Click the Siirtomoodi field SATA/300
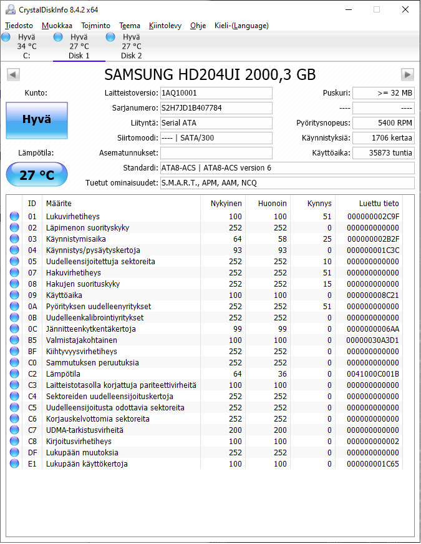The image size is (421, 544). pos(216,138)
